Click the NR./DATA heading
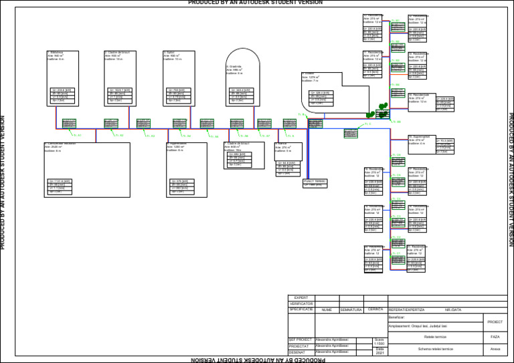The width and height of the screenshot is (514, 363). point(453,310)
